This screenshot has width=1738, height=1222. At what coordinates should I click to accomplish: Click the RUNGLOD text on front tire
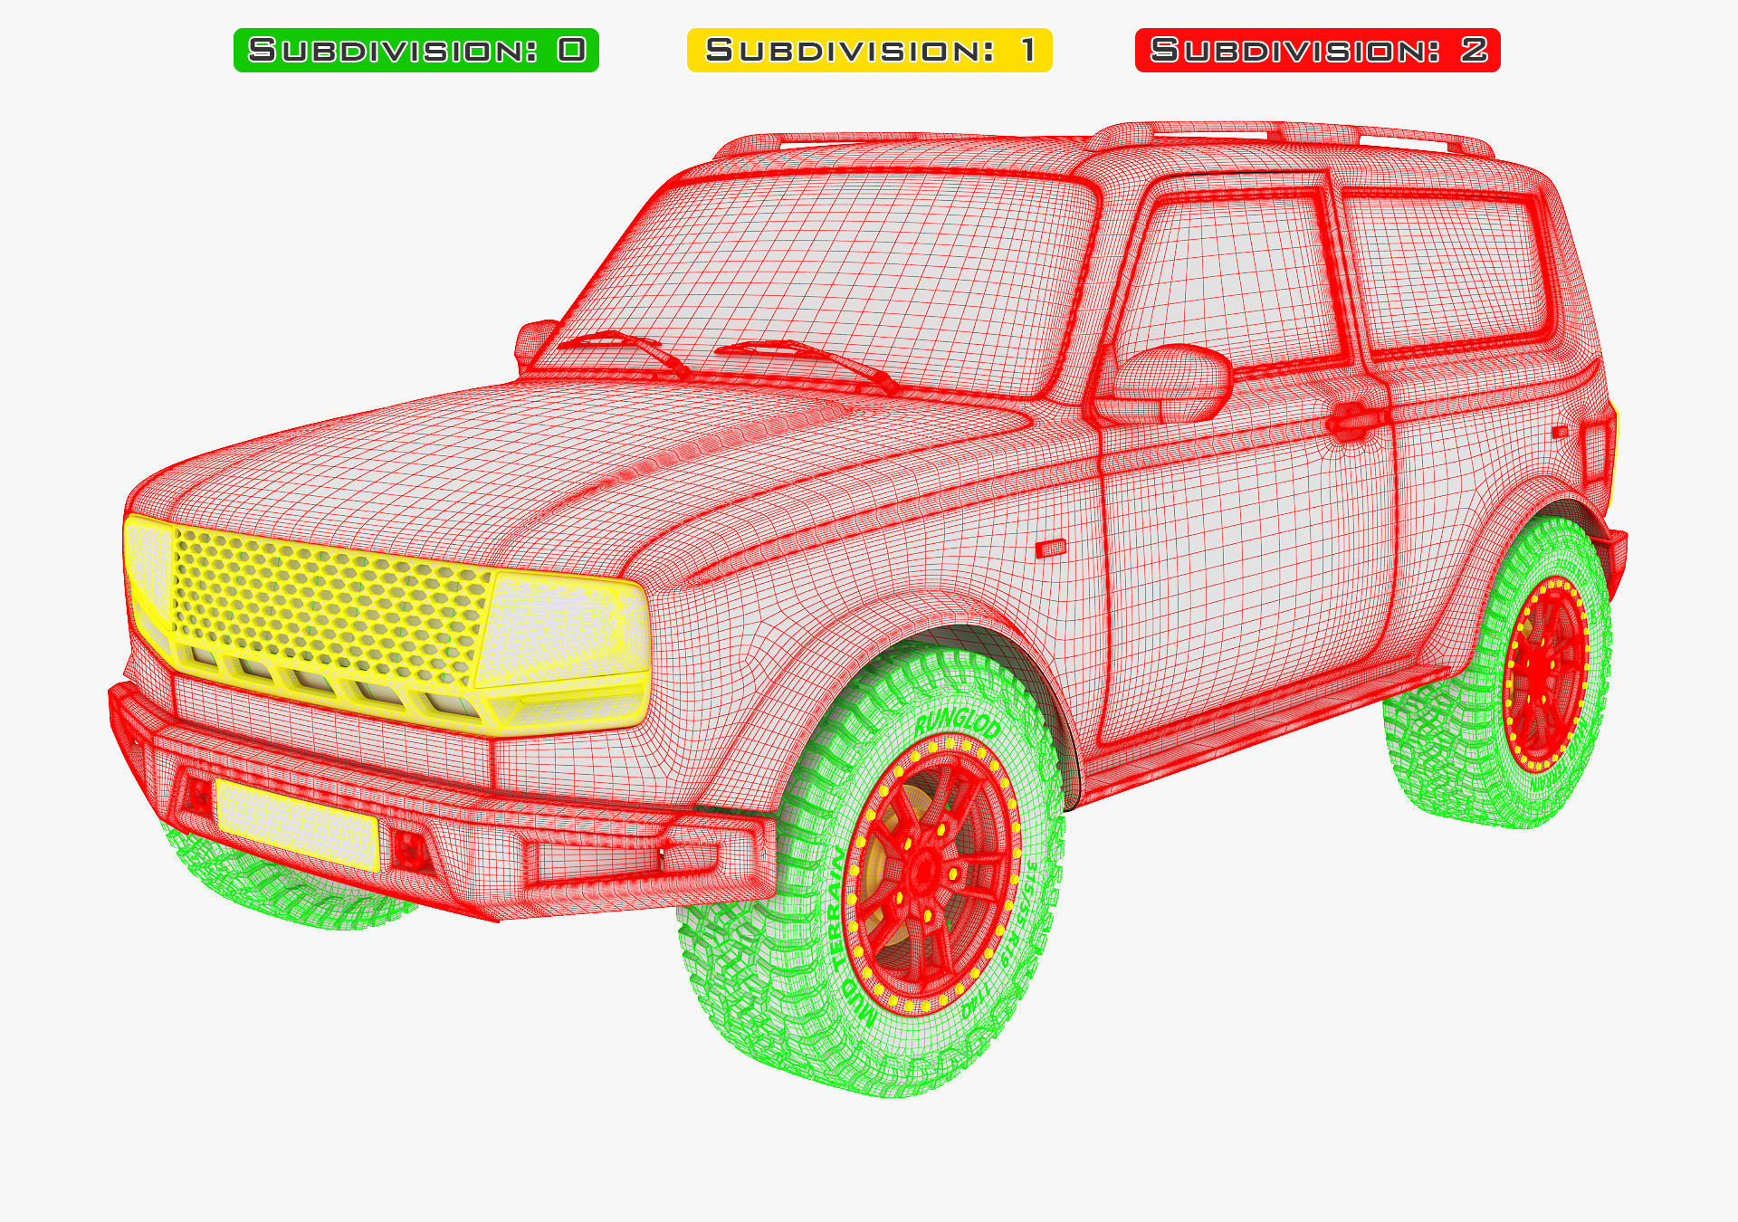958,721
